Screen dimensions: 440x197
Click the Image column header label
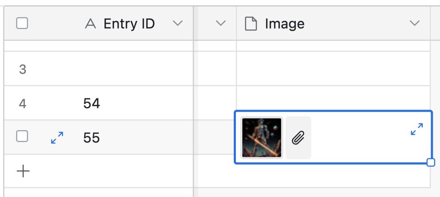pos(284,24)
